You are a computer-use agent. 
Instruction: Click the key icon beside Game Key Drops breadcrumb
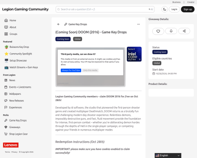pyautogui.click(x=66, y=24)
